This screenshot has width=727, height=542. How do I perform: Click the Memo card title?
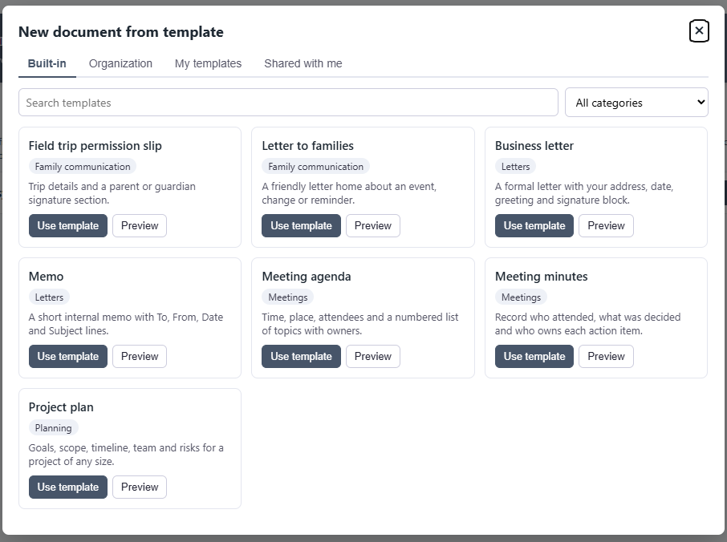pos(46,277)
